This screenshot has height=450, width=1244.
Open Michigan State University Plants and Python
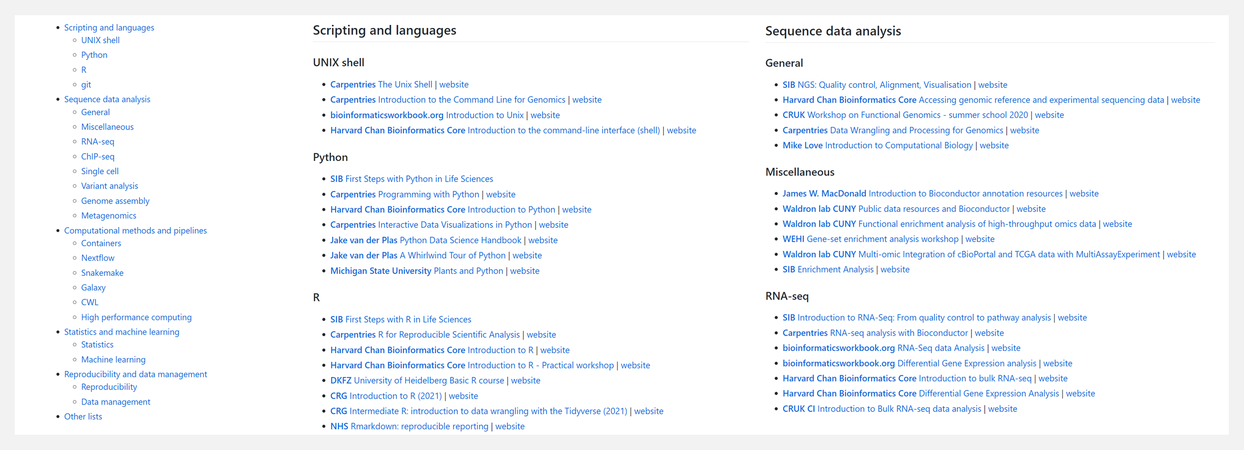417,271
